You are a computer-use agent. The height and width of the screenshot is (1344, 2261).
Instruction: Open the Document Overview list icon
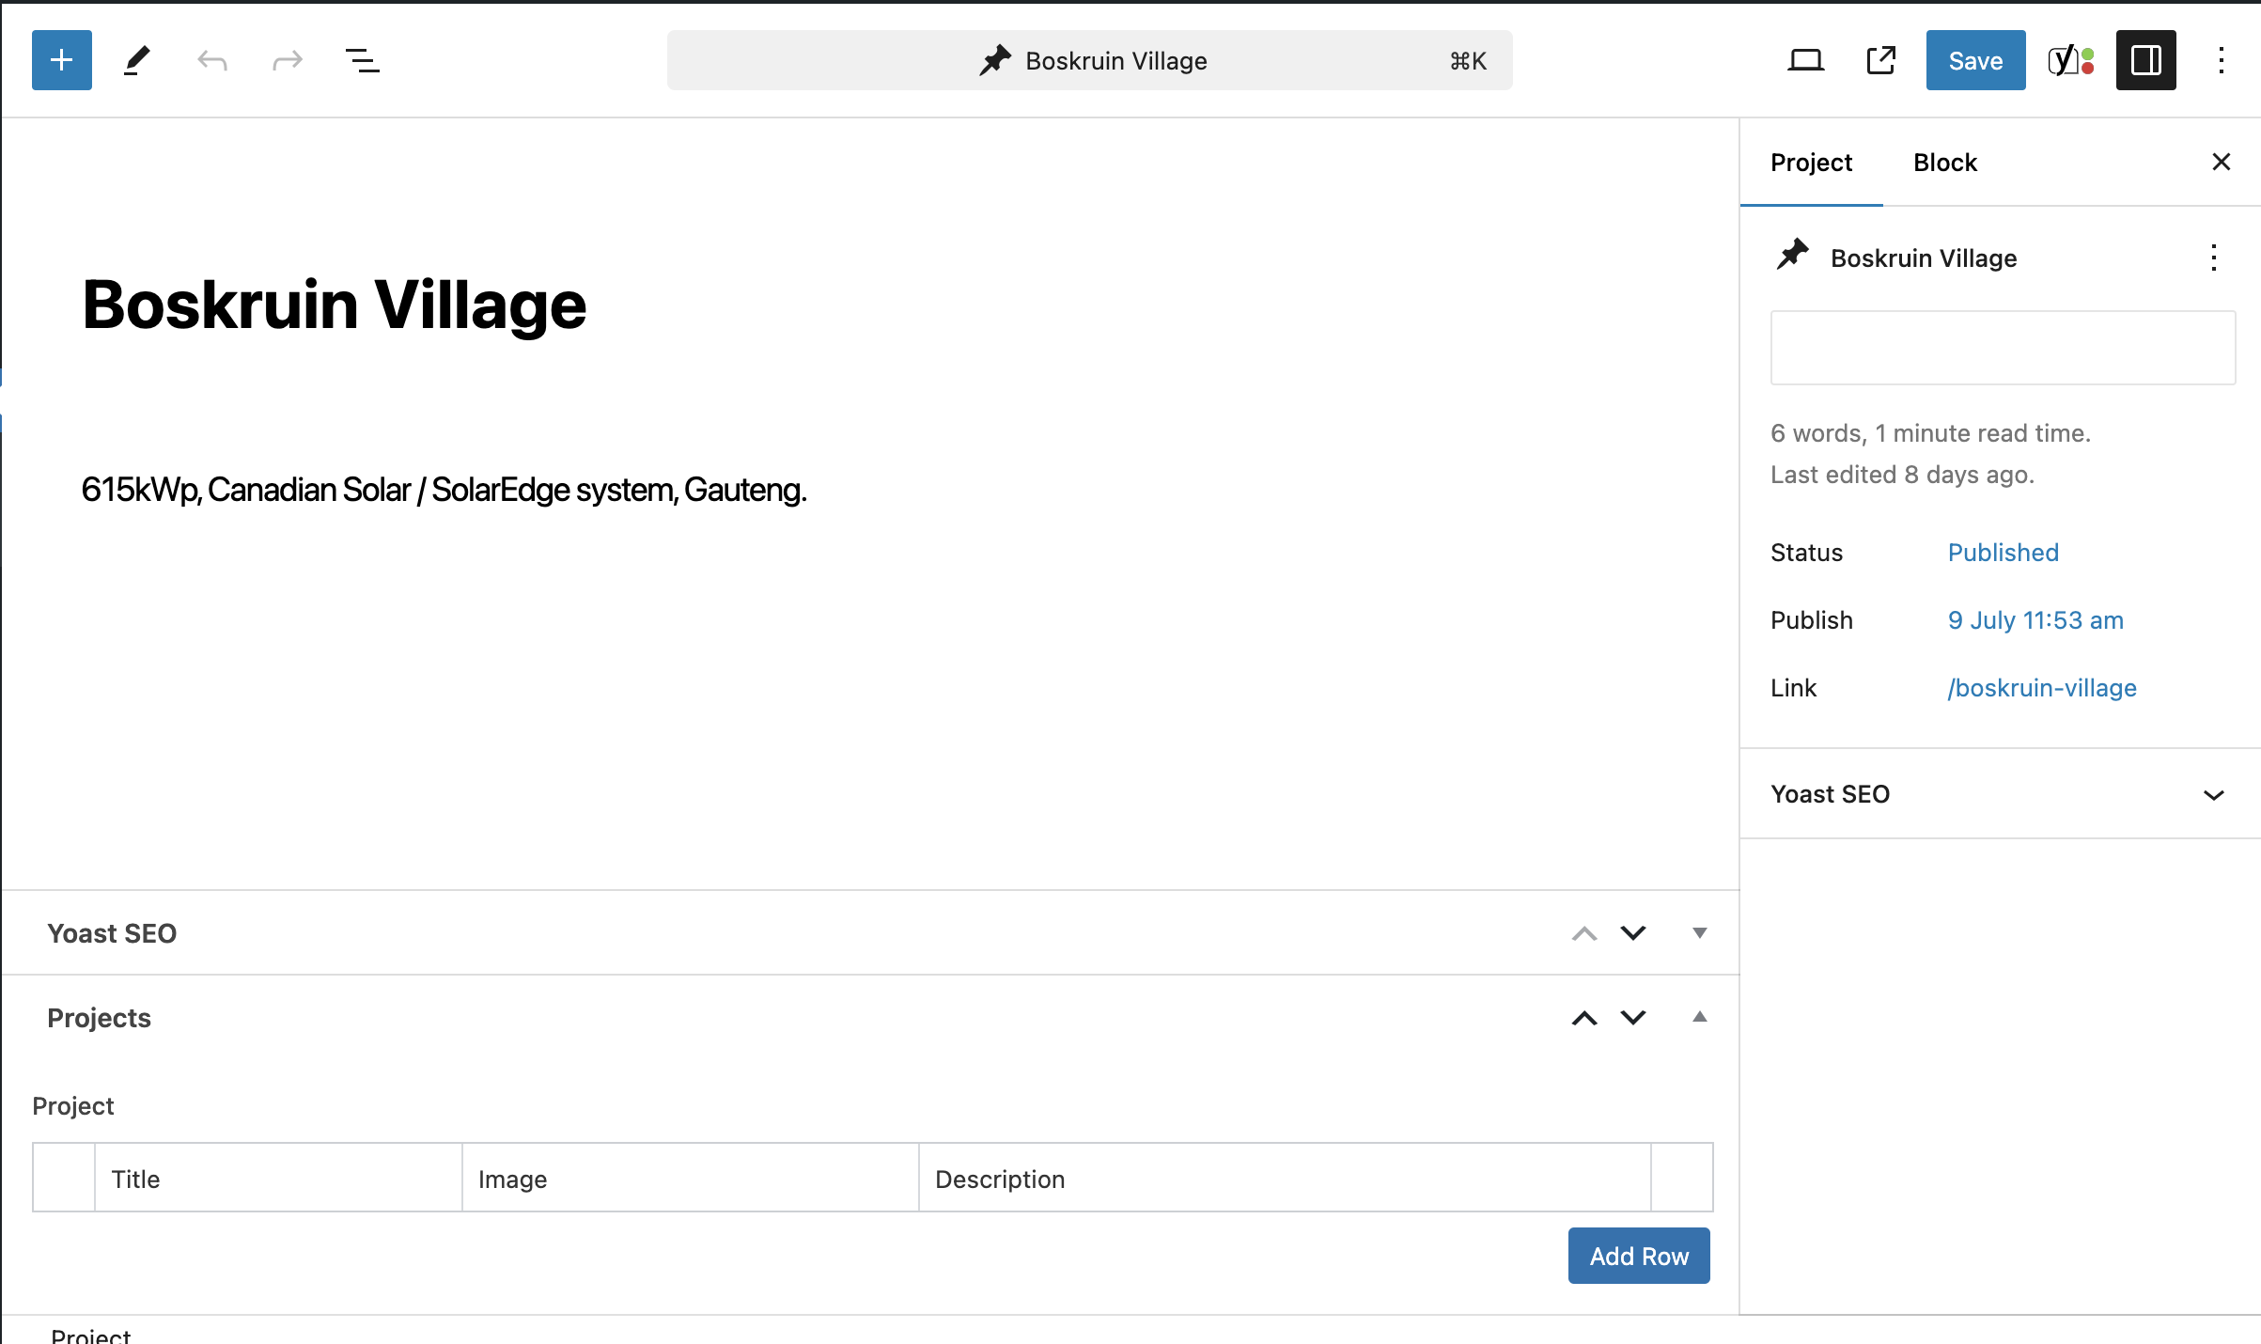click(x=362, y=61)
